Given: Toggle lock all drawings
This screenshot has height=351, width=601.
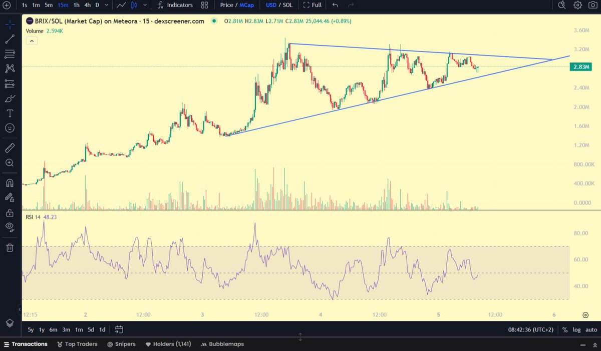Looking at the screenshot, I should [10, 213].
